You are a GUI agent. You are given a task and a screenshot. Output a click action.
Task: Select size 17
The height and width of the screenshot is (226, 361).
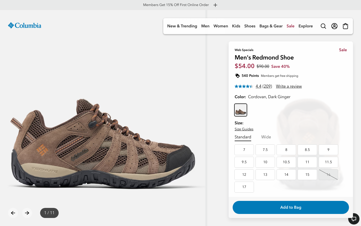(244, 187)
